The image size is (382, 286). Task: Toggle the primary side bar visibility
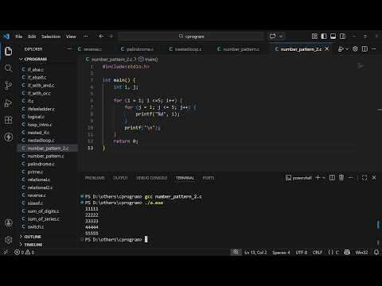pos(324,37)
